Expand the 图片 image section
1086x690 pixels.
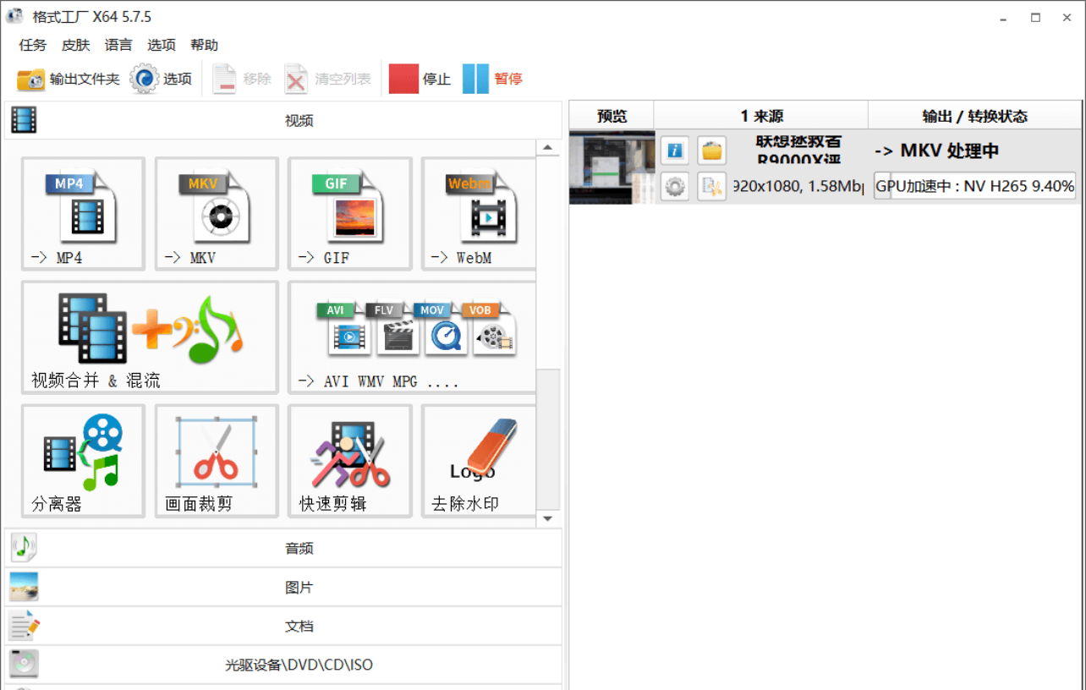(299, 587)
